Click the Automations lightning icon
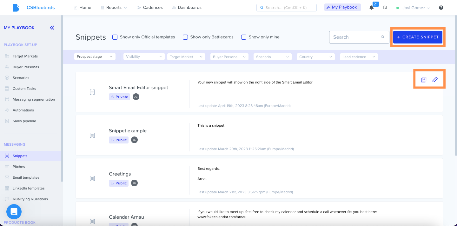The width and height of the screenshot is (457, 226). [7, 110]
